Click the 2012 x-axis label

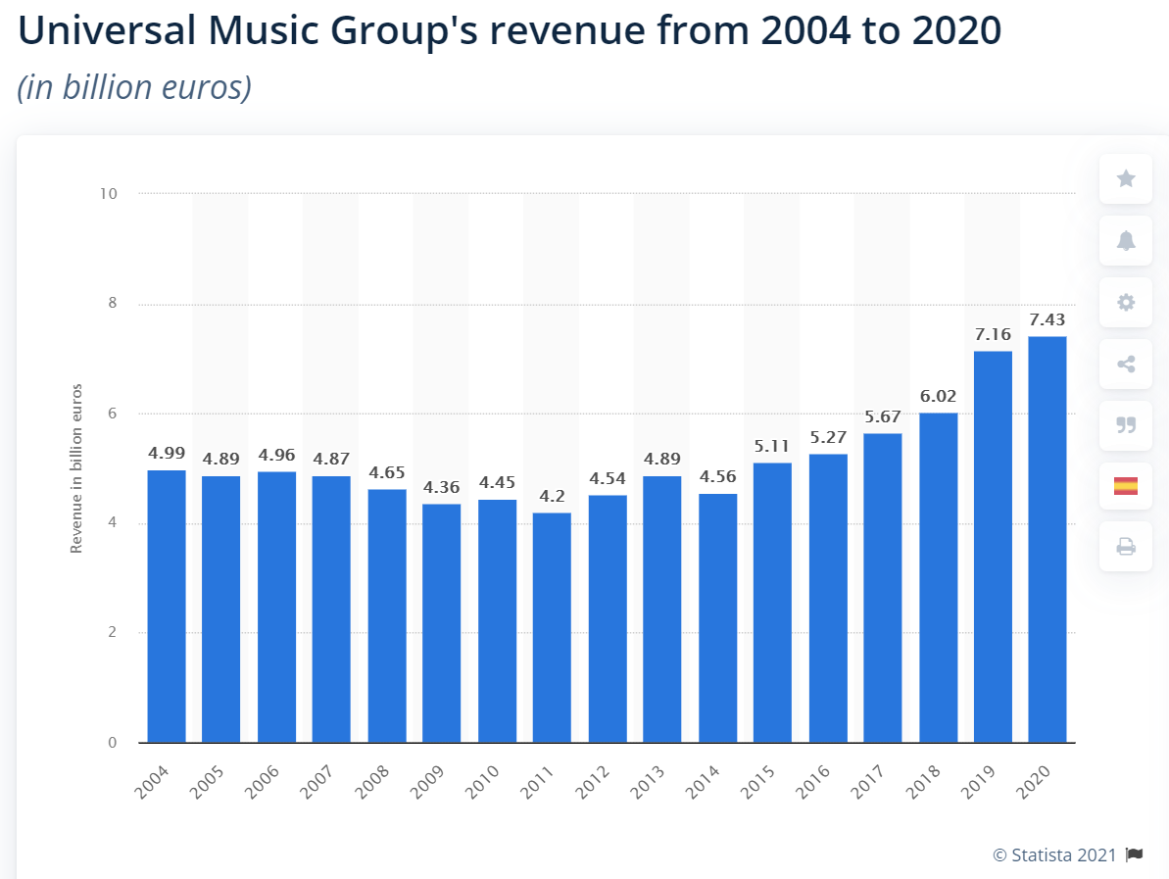click(593, 782)
